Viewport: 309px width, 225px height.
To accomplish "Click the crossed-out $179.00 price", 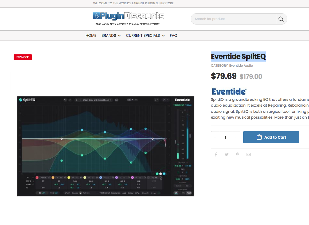I will 251,77.
